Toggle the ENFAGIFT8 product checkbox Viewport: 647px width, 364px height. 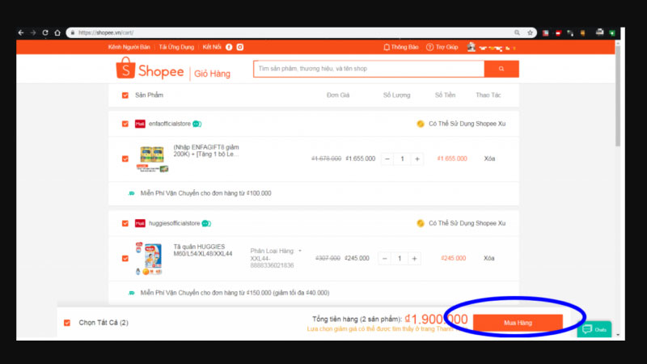[125, 159]
